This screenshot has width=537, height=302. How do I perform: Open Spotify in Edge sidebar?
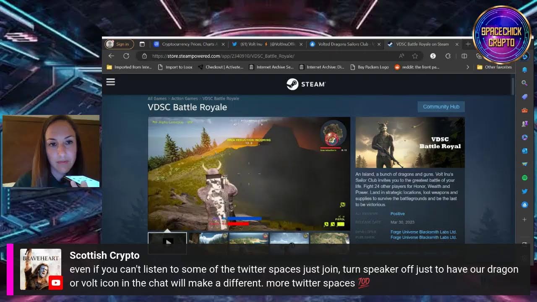524,178
